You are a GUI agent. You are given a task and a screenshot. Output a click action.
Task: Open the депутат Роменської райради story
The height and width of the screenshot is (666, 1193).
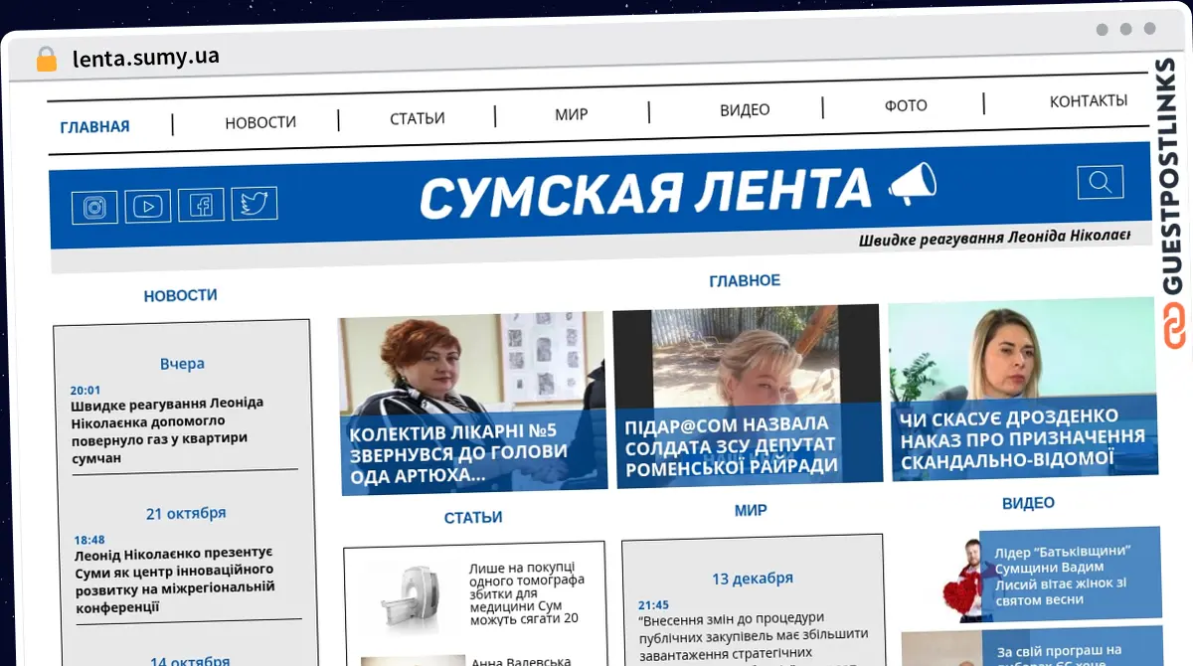[x=731, y=444]
